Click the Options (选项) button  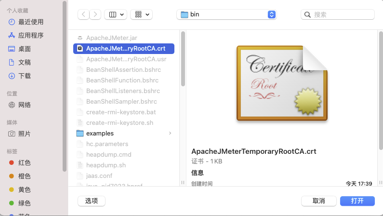tap(92, 201)
